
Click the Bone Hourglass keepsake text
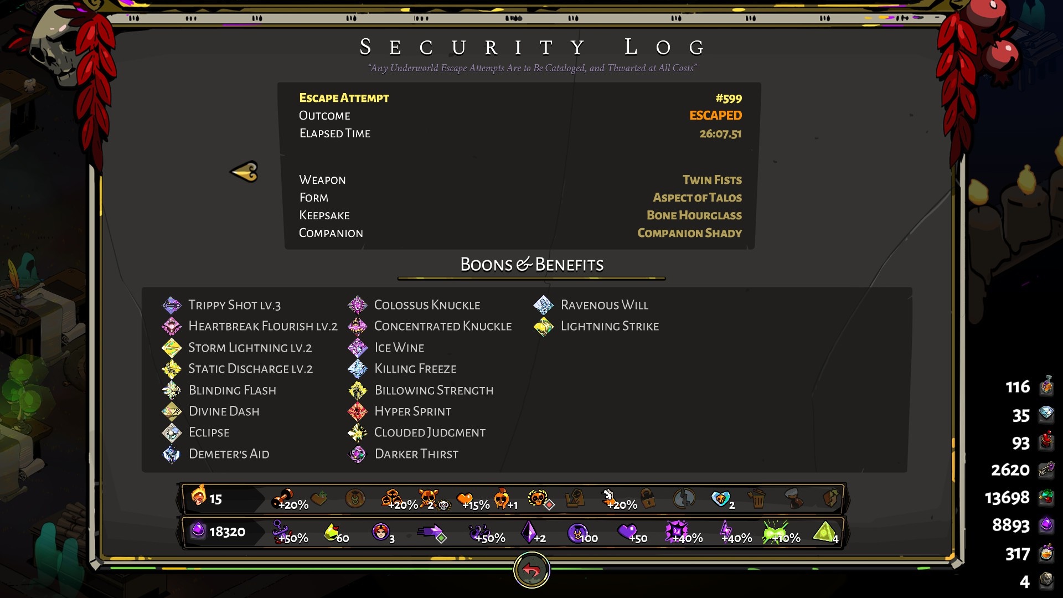694,215
